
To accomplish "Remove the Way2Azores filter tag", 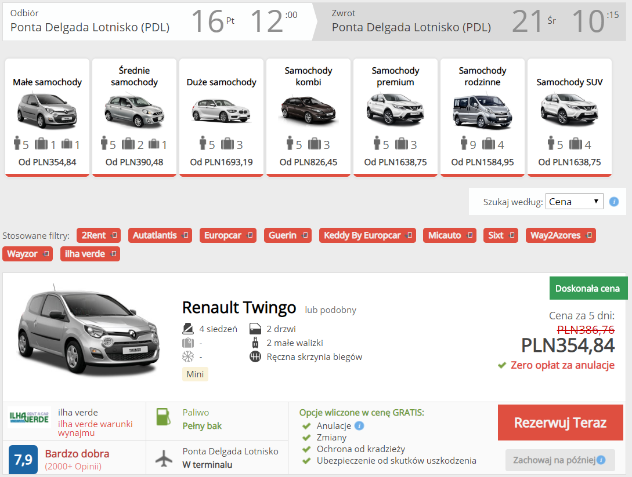I will 589,235.
